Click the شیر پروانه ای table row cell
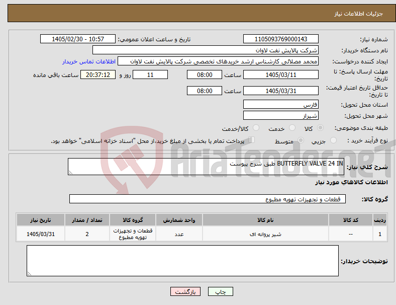 coord(265,234)
